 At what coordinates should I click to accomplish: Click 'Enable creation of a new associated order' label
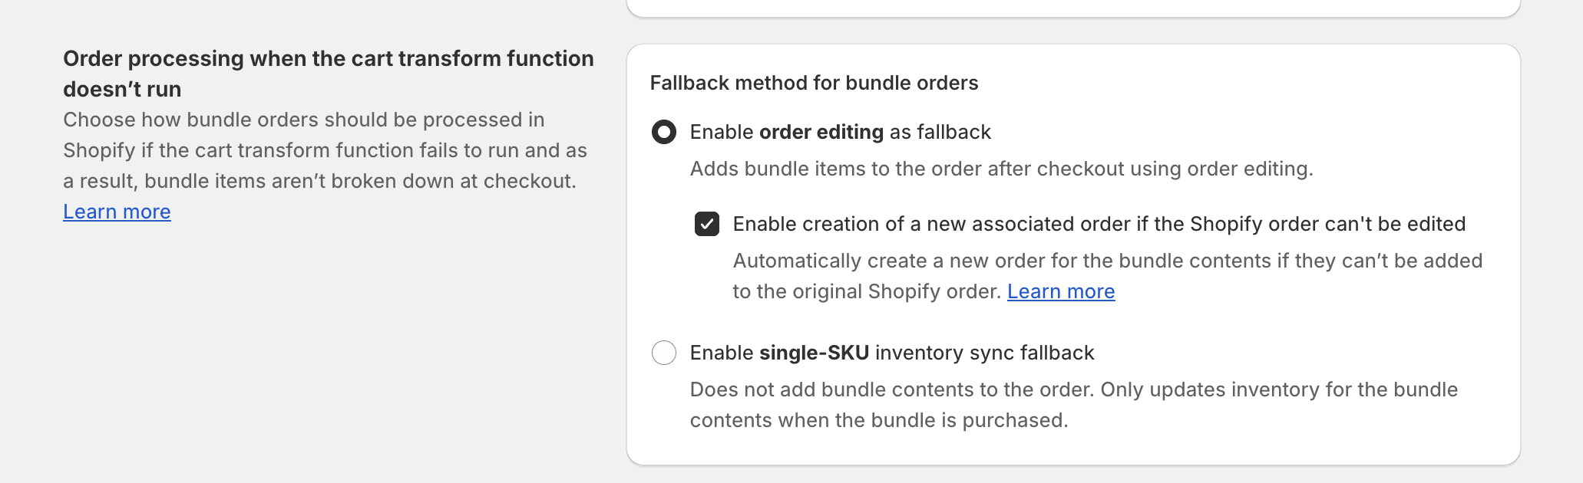[1099, 224]
